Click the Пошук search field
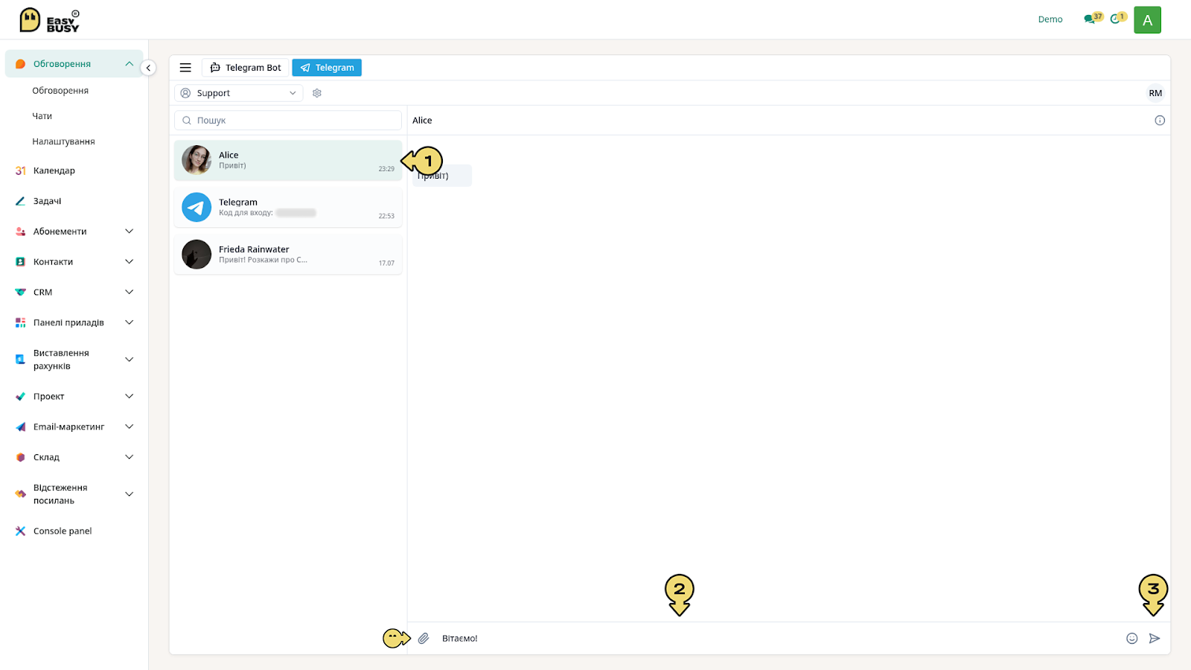Image resolution: width=1191 pixels, height=670 pixels. pyautogui.click(x=288, y=121)
